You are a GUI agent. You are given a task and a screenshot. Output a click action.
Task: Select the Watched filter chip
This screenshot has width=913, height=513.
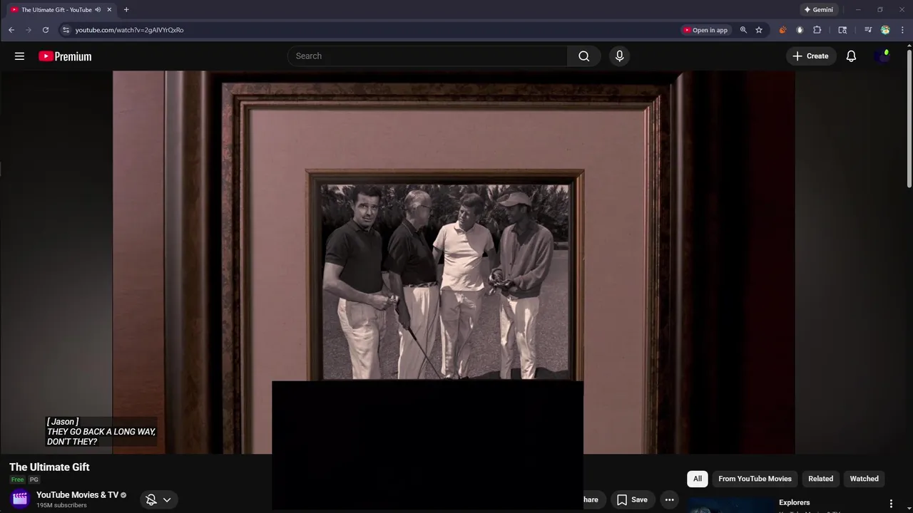pos(864,479)
